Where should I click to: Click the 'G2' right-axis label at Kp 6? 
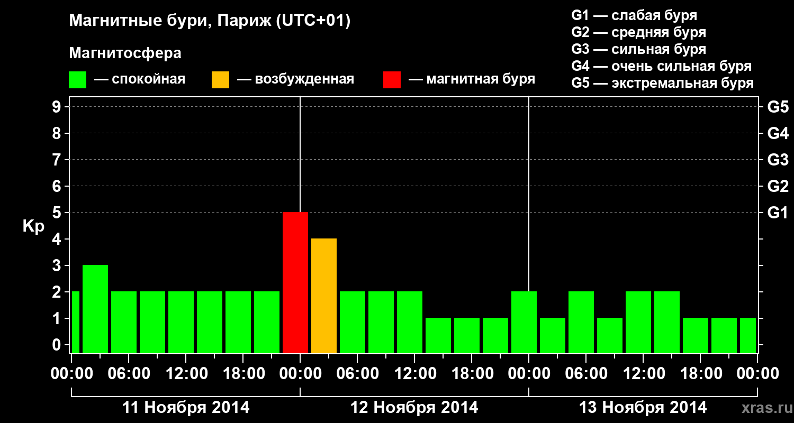coord(778,186)
